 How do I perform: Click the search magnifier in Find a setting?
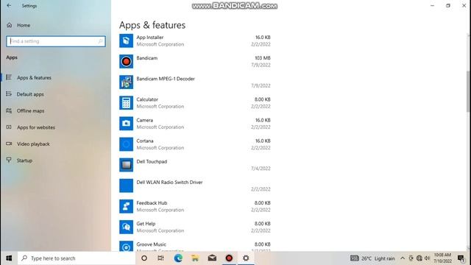click(100, 41)
